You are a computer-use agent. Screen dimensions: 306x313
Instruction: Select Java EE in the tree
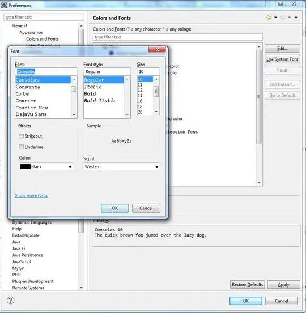(19, 248)
